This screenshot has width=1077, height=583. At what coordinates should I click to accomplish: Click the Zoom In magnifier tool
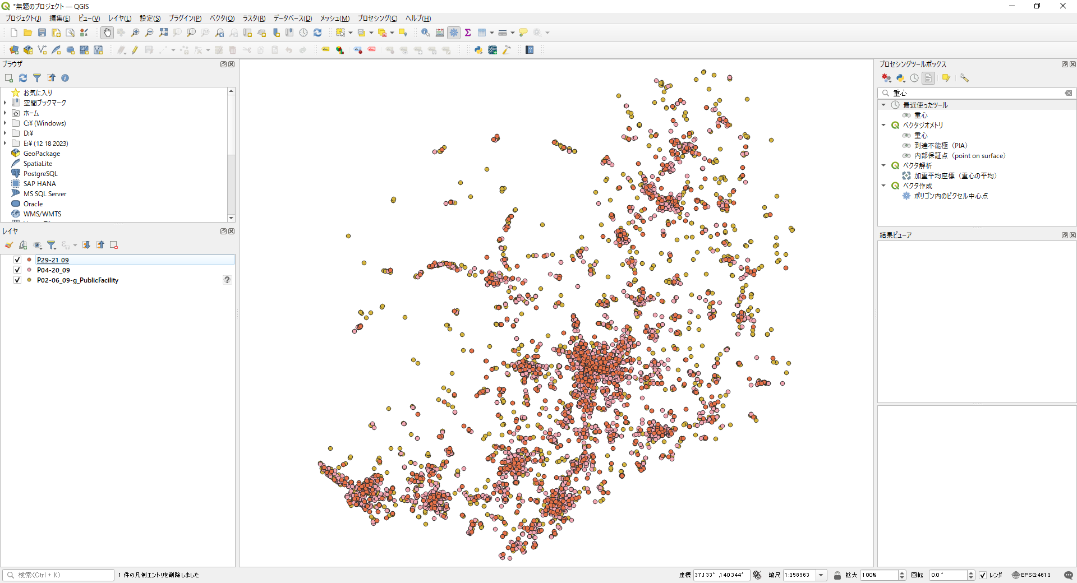(x=135, y=33)
